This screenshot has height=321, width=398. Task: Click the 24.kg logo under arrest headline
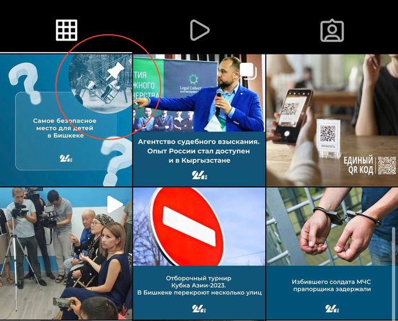point(332,309)
